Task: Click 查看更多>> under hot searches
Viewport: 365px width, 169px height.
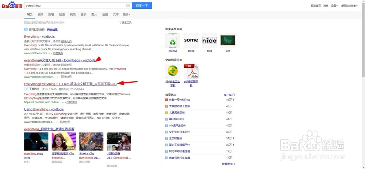Action: click(228, 164)
